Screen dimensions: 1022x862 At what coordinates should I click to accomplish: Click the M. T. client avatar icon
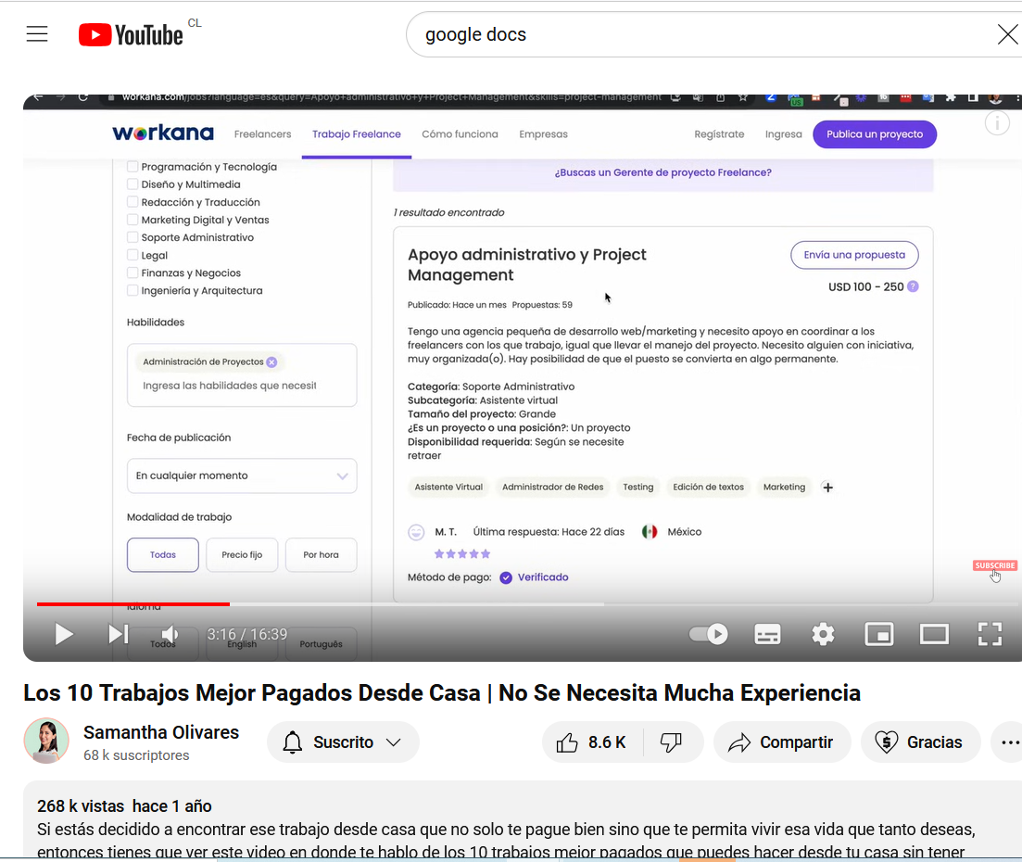click(416, 533)
